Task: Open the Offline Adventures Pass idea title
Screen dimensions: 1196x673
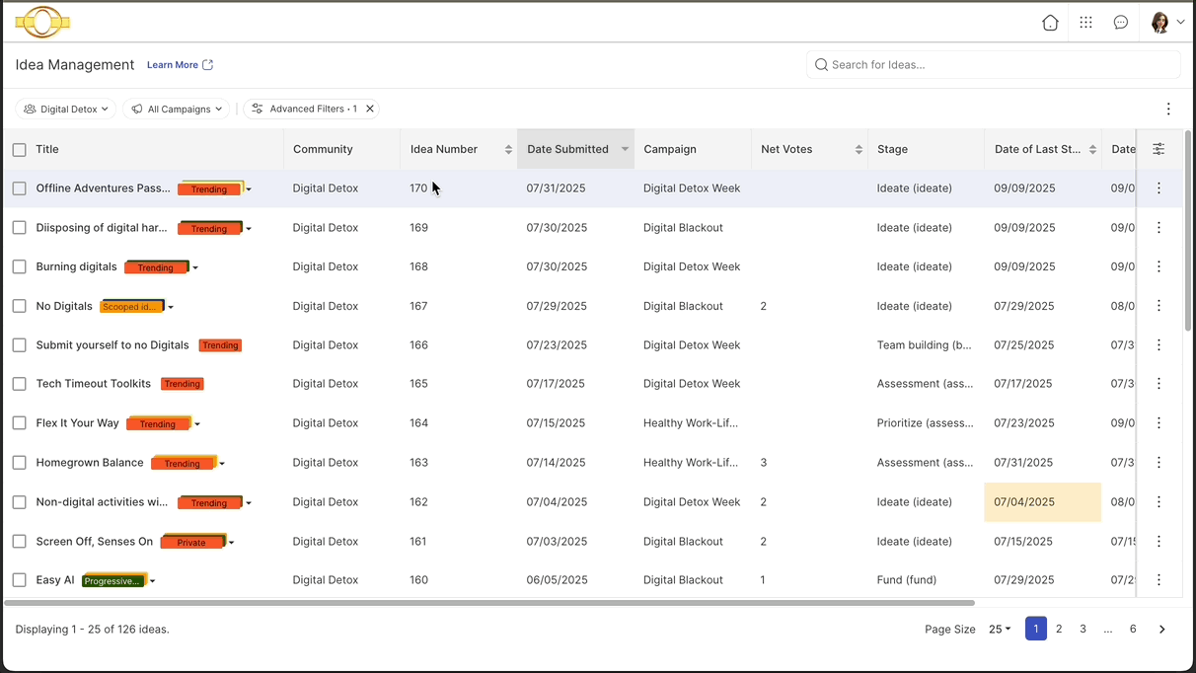Action: (104, 188)
